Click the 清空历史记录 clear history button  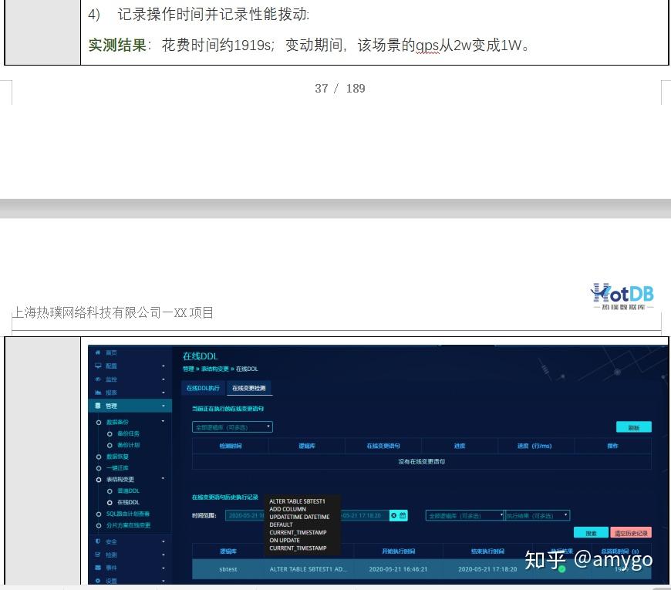631,532
